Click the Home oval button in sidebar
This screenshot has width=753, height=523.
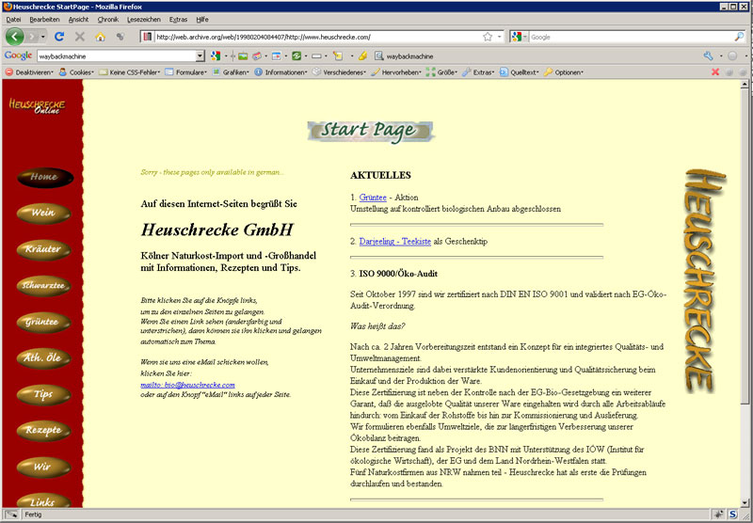[45, 177]
